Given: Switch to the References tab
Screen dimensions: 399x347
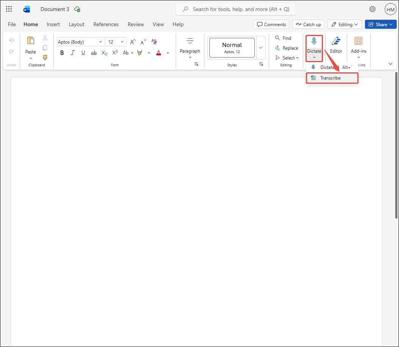Looking at the screenshot, I should click(x=106, y=24).
